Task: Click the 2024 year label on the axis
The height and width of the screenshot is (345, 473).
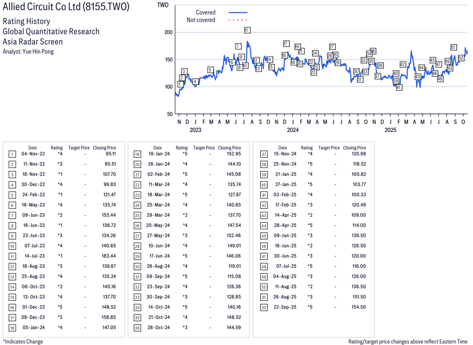Action: (x=293, y=130)
